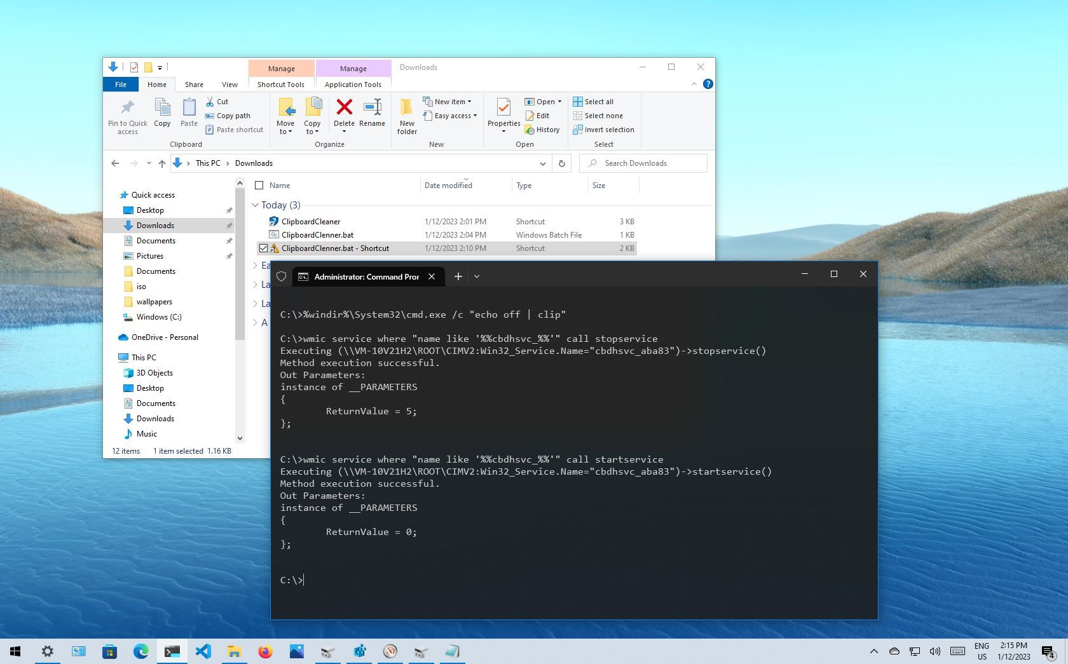Image resolution: width=1068 pixels, height=664 pixels.
Task: Collapse the Today group
Action: click(256, 205)
